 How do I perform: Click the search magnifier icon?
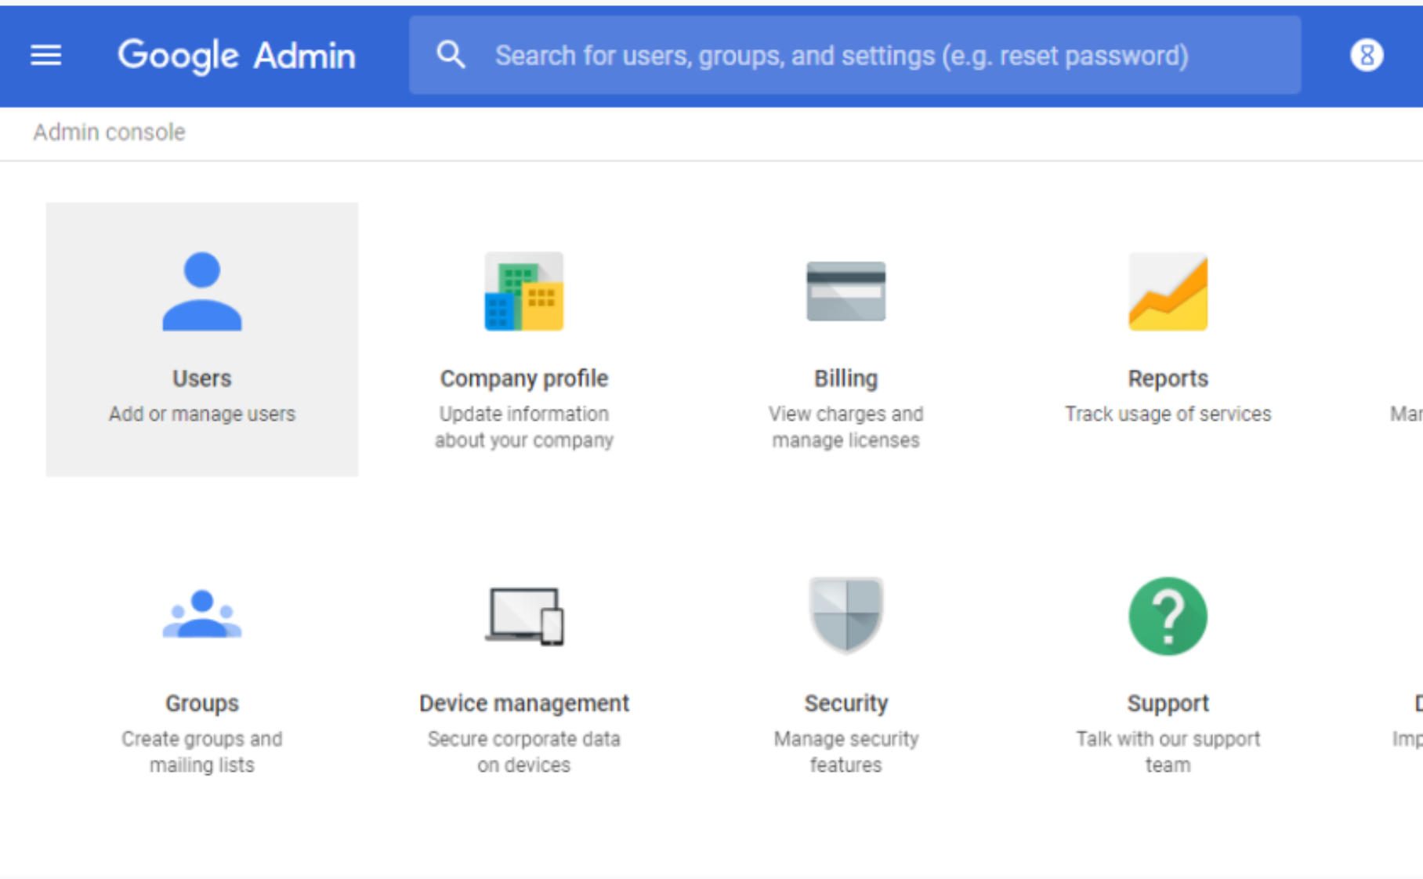[x=451, y=56]
